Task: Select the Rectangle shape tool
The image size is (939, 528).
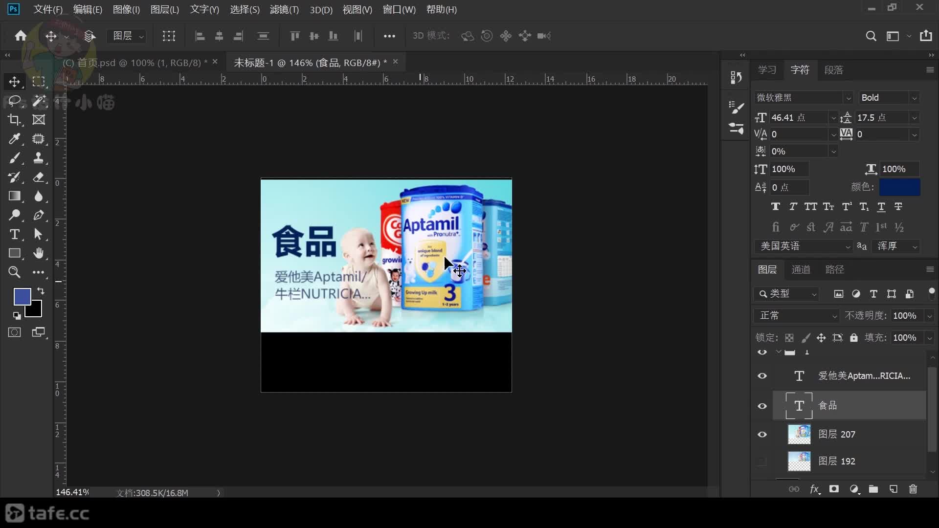Action: click(x=14, y=253)
